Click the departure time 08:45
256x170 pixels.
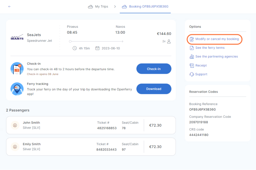point(72,32)
